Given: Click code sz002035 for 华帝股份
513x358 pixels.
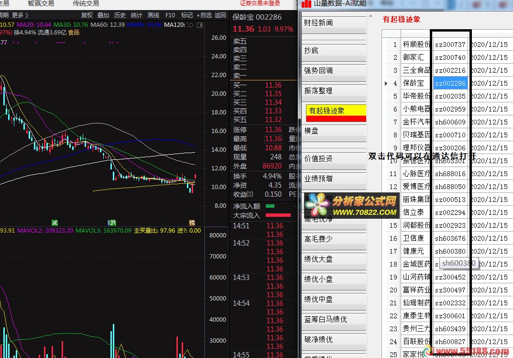Looking at the screenshot, I should pos(450,96).
